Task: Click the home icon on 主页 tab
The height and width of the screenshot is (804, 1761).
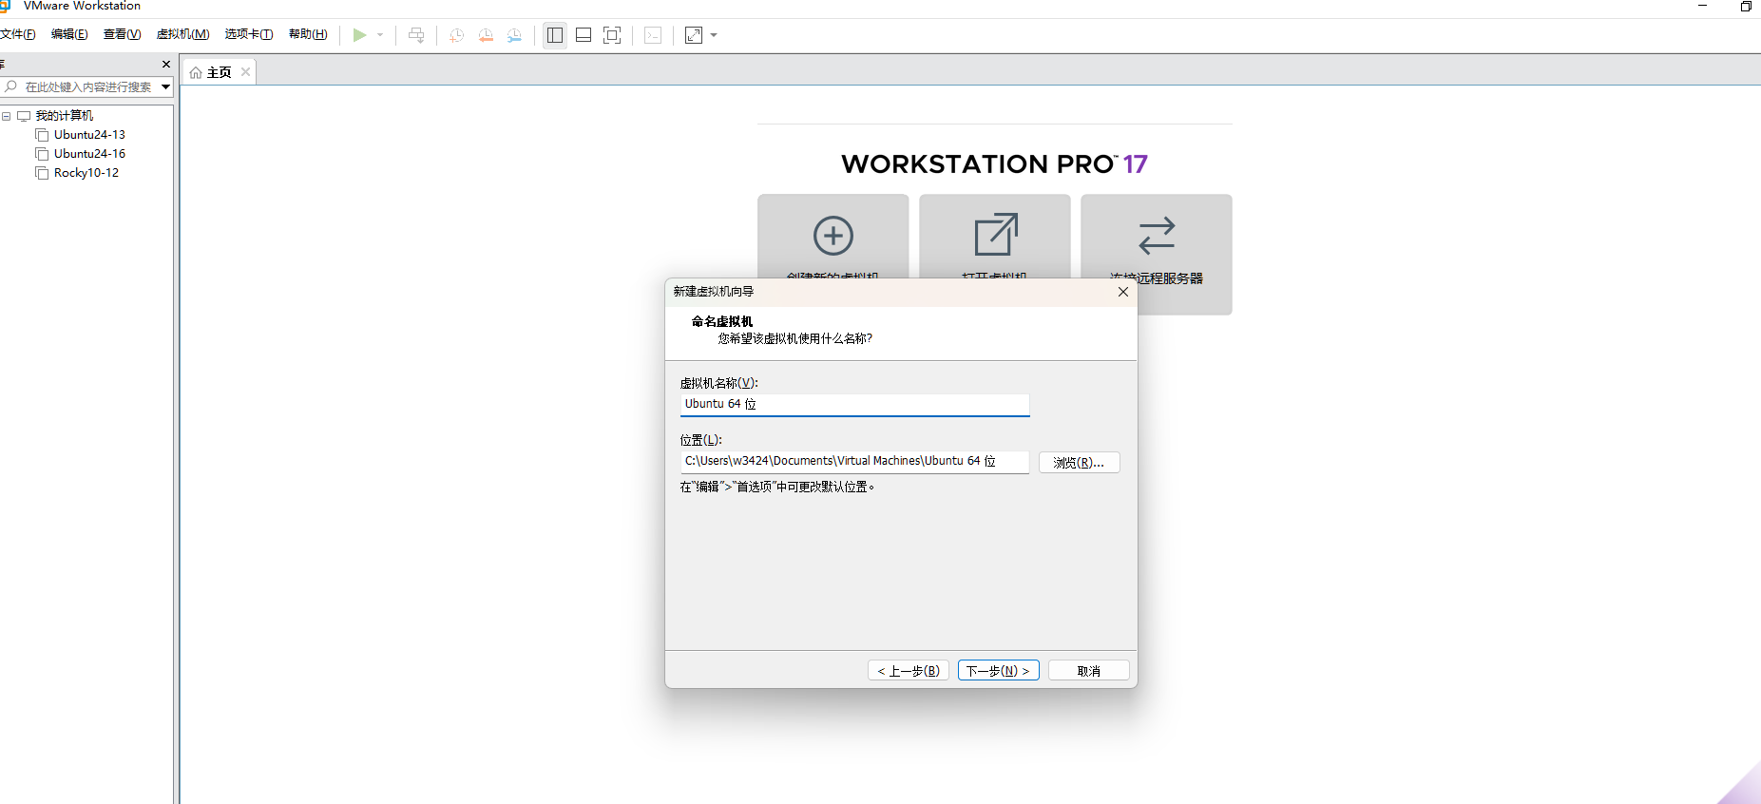Action: pyautogui.click(x=196, y=72)
